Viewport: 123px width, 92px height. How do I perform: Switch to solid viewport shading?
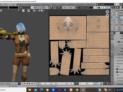(x=39, y=10)
